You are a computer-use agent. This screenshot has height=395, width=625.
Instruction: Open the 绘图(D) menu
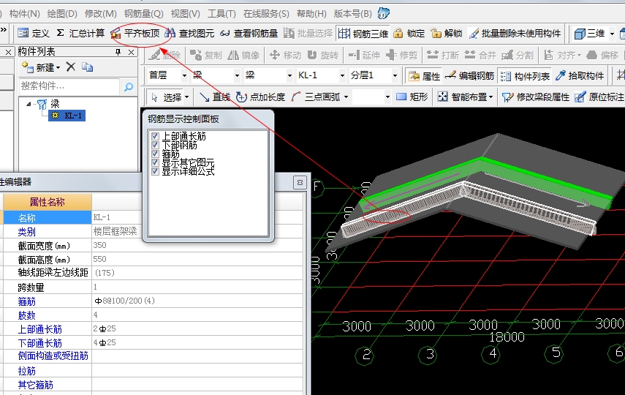click(x=62, y=14)
